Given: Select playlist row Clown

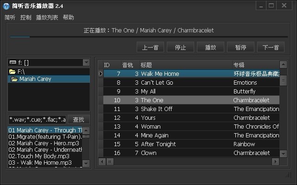Looking at the screenshot, I should click(191, 153).
